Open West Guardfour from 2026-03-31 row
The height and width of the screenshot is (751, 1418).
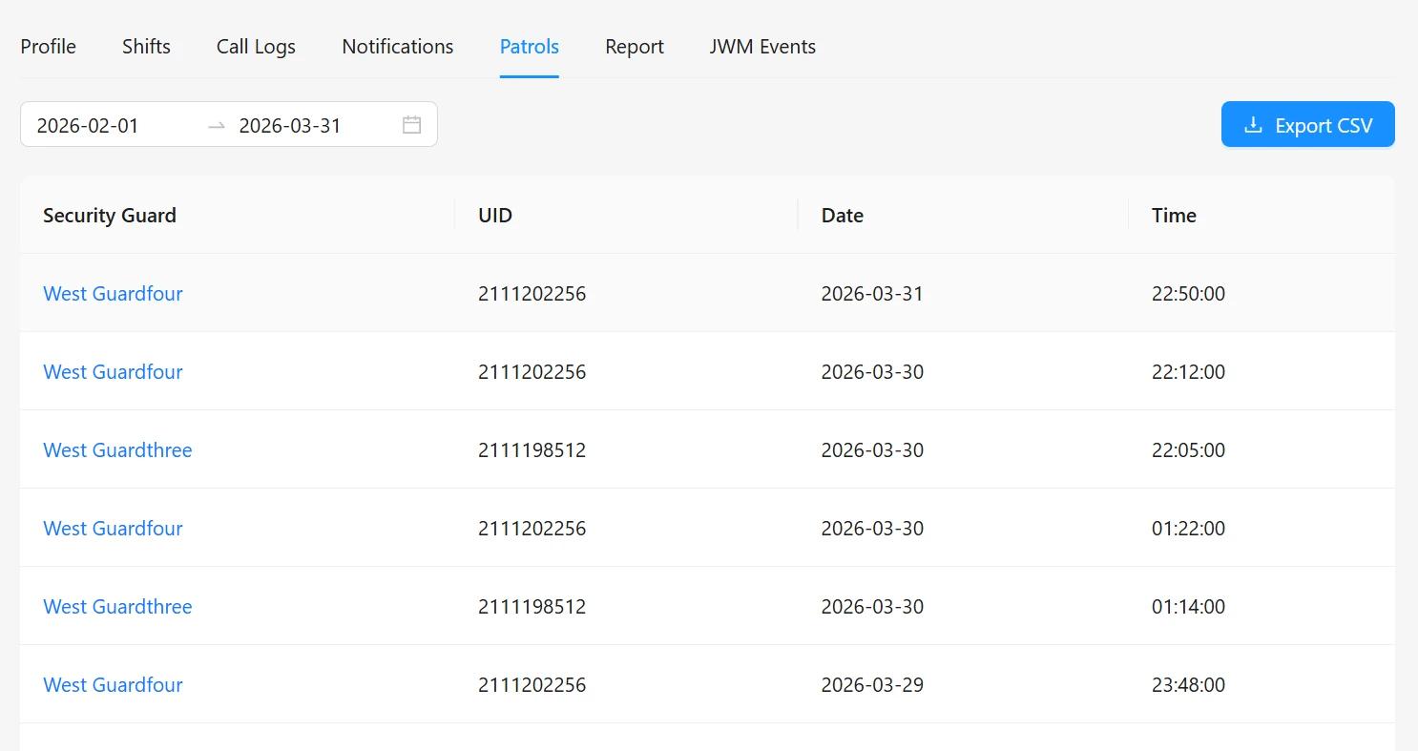113,293
